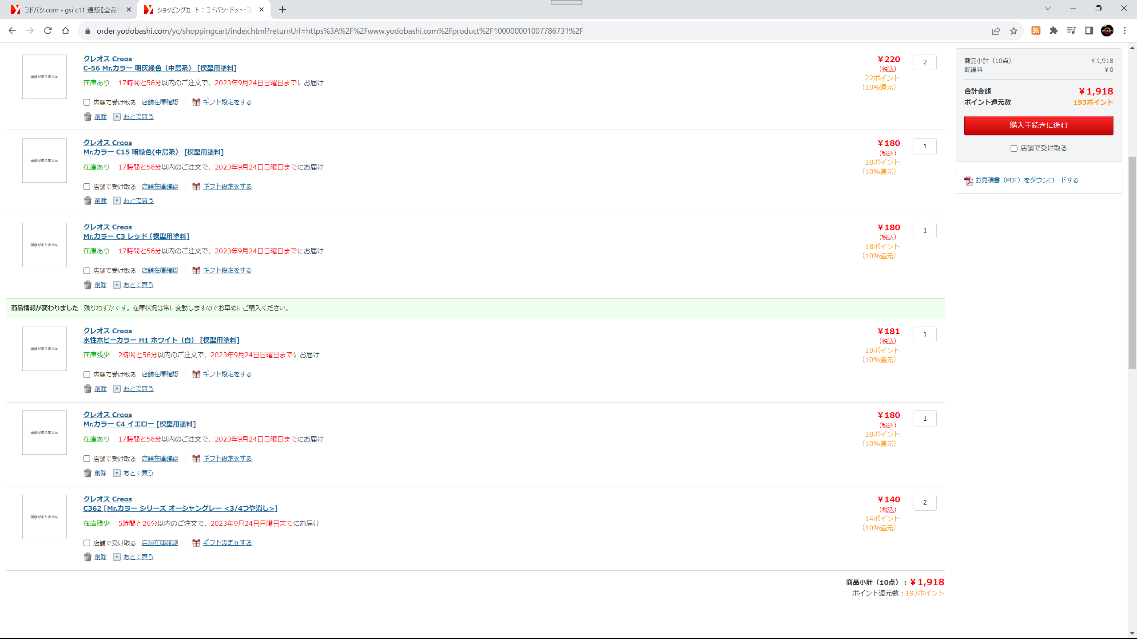Go to browser home page
This screenshot has height=639, width=1137.
point(66,31)
